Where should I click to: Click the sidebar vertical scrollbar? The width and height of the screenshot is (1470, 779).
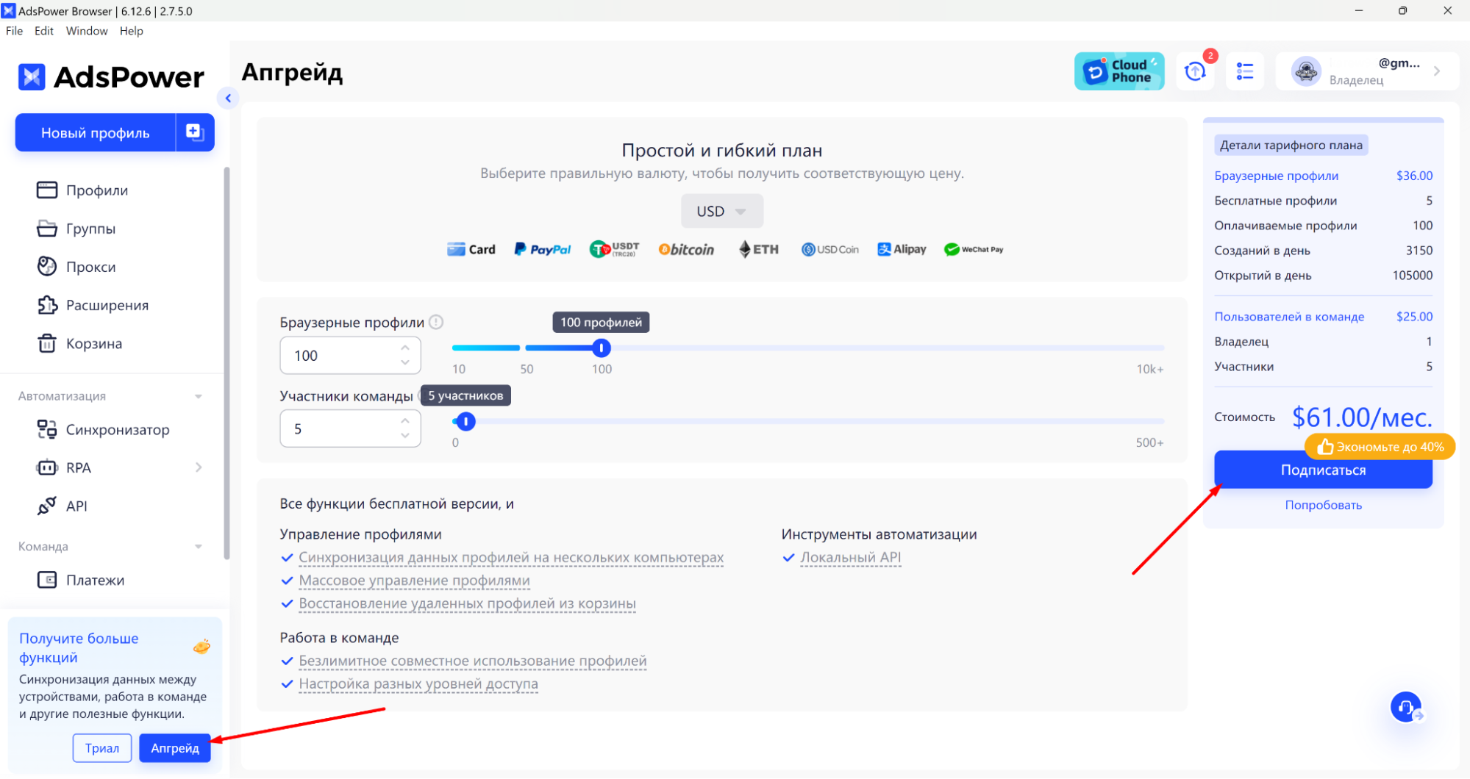click(226, 364)
